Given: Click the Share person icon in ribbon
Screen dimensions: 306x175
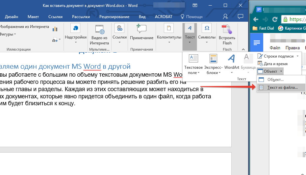Looking at the screenshot, I should (x=225, y=16).
